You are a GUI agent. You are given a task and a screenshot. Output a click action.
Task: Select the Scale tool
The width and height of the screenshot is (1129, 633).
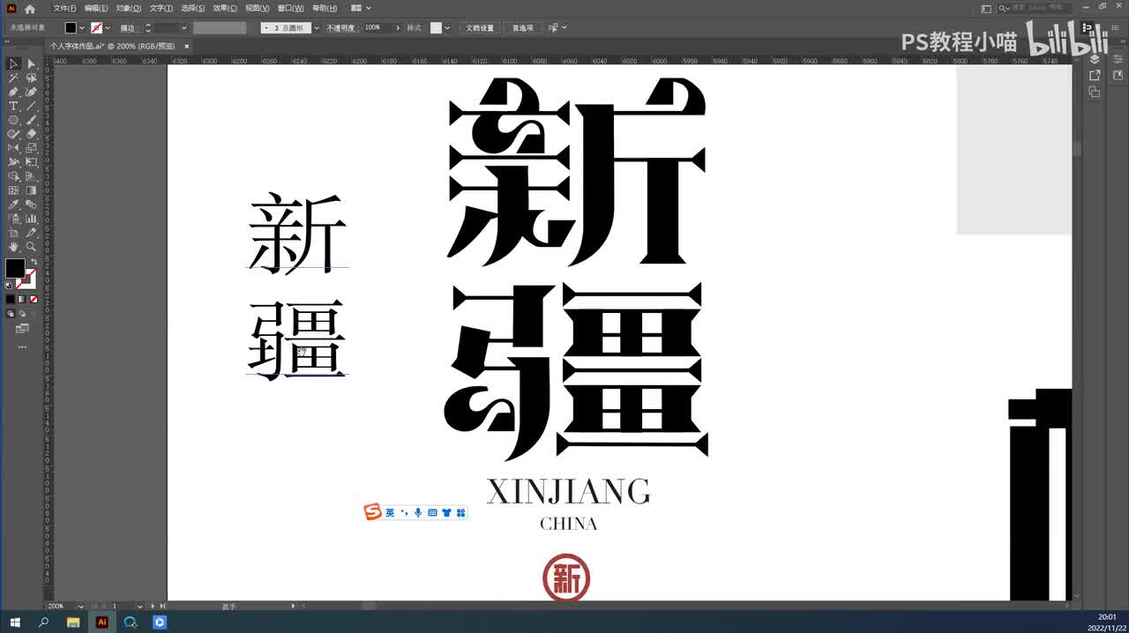31,148
